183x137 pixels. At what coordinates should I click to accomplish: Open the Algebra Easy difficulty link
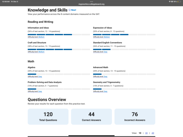click(x=40, y=77)
